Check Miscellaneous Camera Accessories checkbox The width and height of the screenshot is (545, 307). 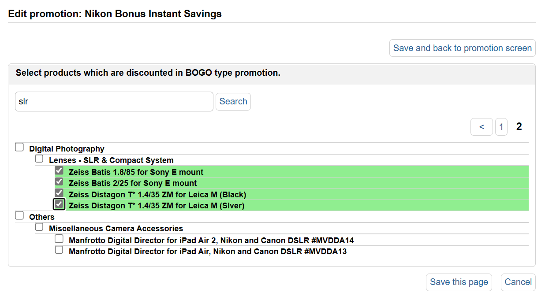[x=39, y=227]
